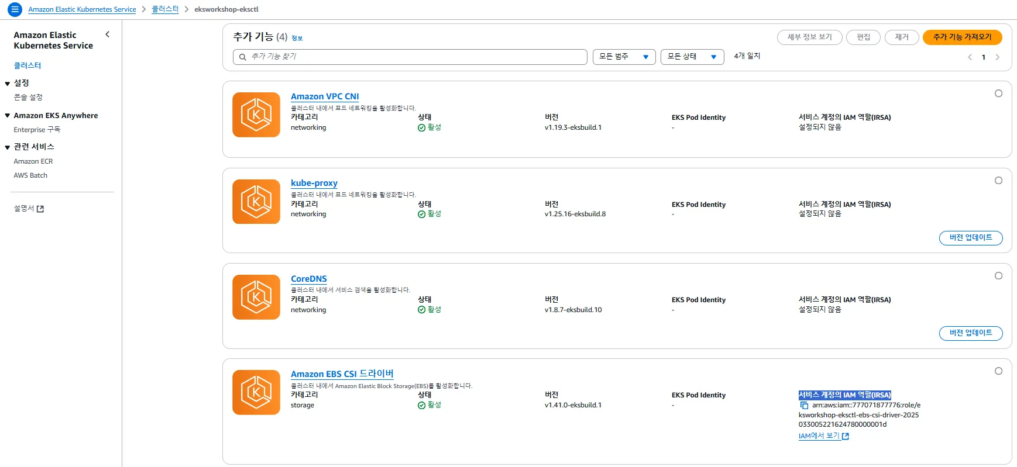The height and width of the screenshot is (467, 1017).
Task: Click the search magnifier icon in add-on search
Action: tap(242, 57)
